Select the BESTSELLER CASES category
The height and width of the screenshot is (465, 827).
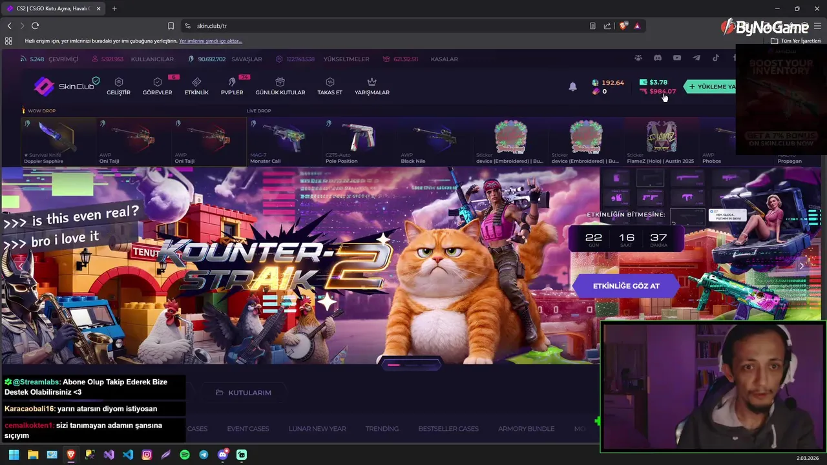pos(448,429)
